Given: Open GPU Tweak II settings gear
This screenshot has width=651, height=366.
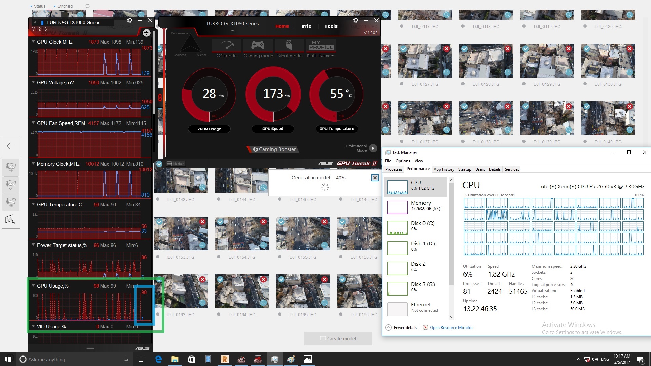Looking at the screenshot, I should click(x=356, y=20).
